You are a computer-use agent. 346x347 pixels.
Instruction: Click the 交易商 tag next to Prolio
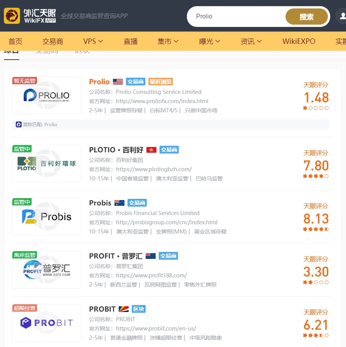[x=135, y=82]
